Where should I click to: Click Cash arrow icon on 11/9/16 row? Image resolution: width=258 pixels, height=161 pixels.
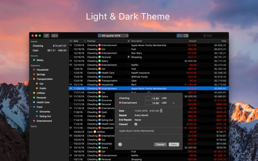(x=100, y=112)
